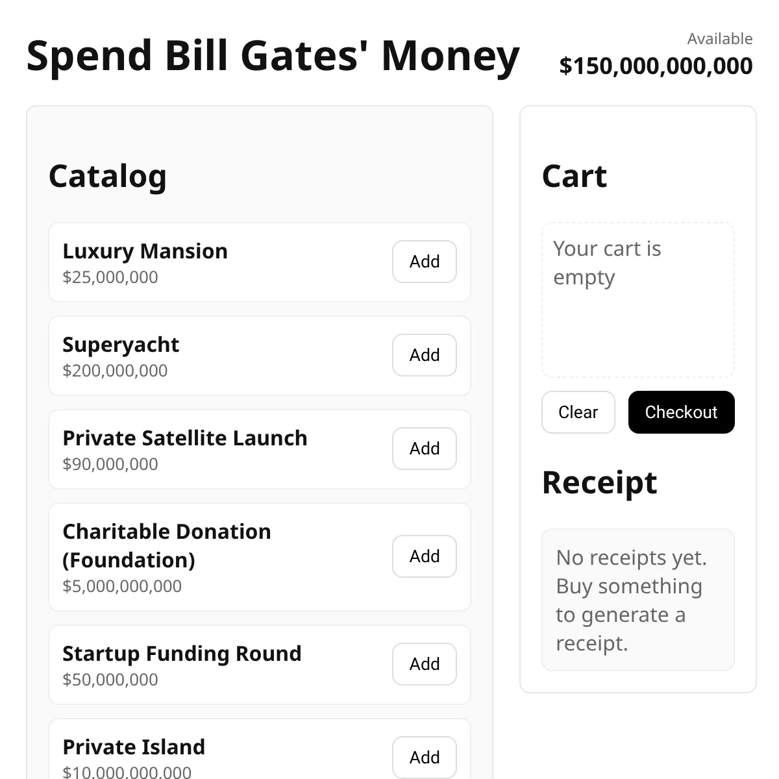This screenshot has height=779, width=779.
Task: Click the black Checkout button
Action: (x=682, y=412)
